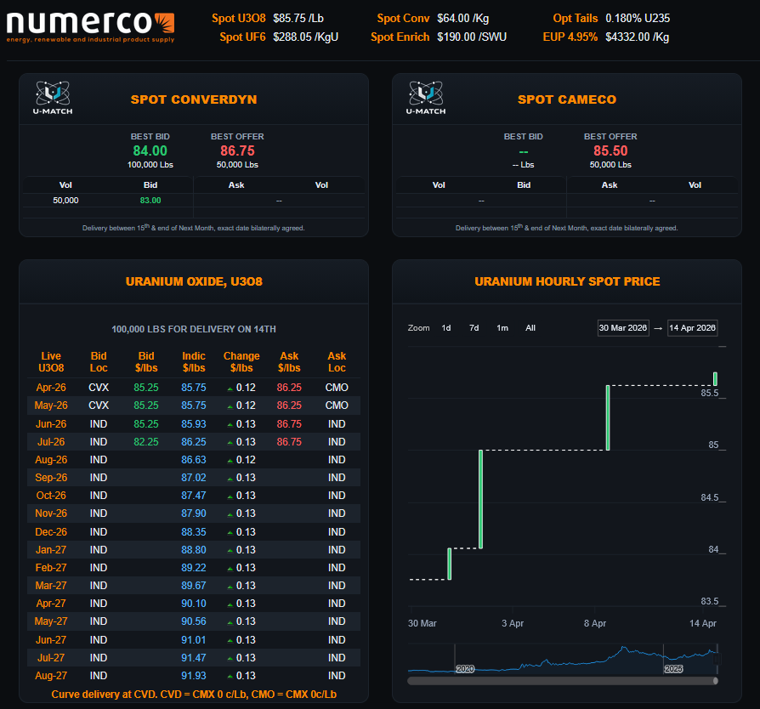Click Apr-26 ask price 86.25
760x709 pixels.
point(289,388)
